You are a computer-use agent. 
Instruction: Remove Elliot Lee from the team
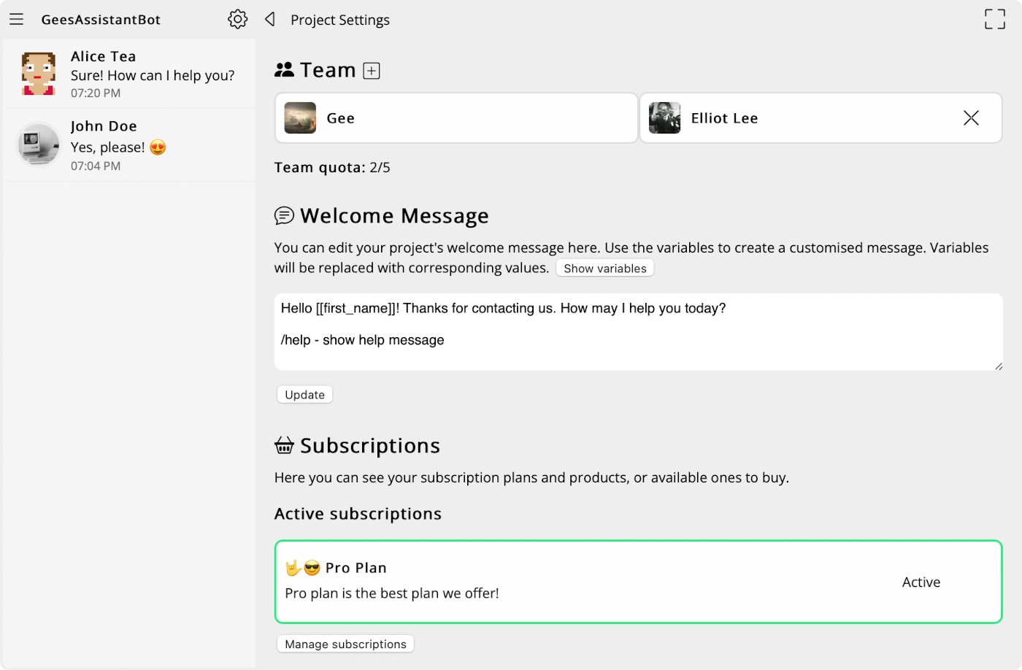971,118
